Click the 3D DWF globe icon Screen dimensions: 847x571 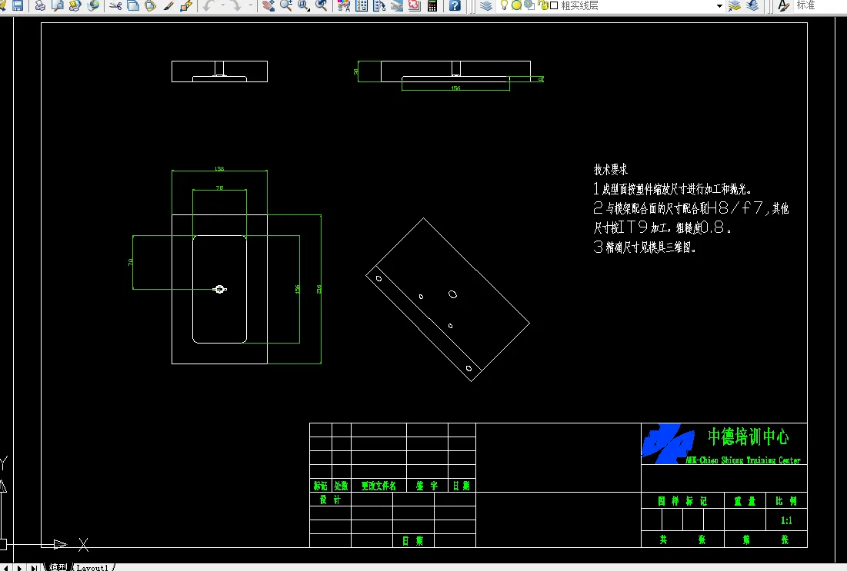[93, 5]
